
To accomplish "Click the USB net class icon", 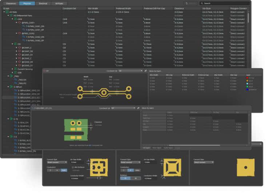I will coord(15,72).
